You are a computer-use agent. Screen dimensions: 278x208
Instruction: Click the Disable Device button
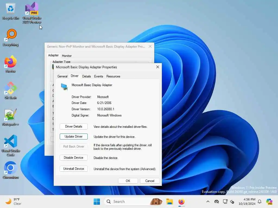tap(74, 158)
